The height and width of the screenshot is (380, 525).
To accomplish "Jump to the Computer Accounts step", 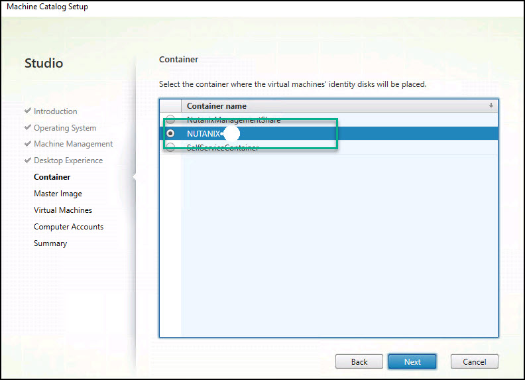I will coord(68,227).
